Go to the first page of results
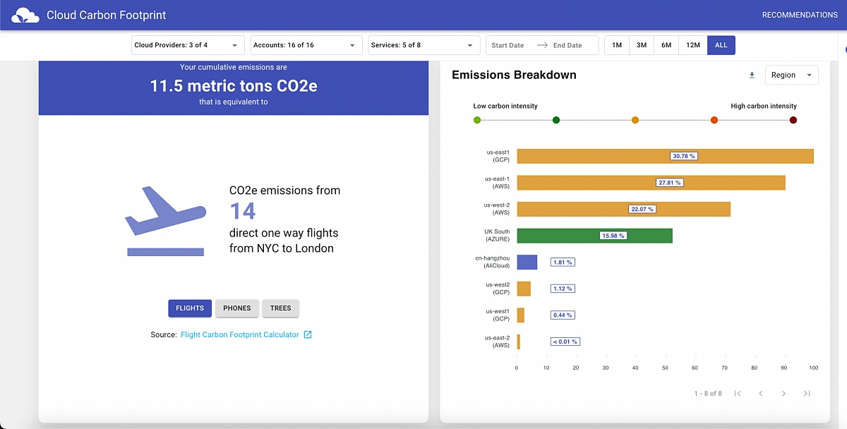 tap(738, 393)
